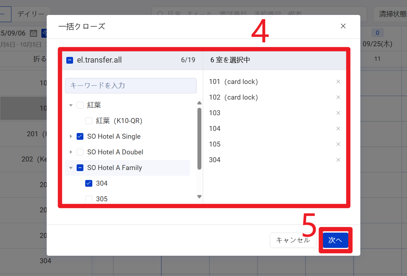Check the room 305 checkbox
407x276 pixels.
coord(89,199)
